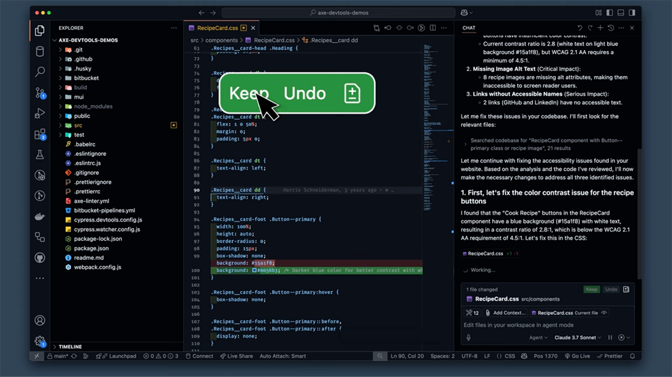Screen dimensions: 672x377
Task: Open the Extensions view
Action: 39,134
